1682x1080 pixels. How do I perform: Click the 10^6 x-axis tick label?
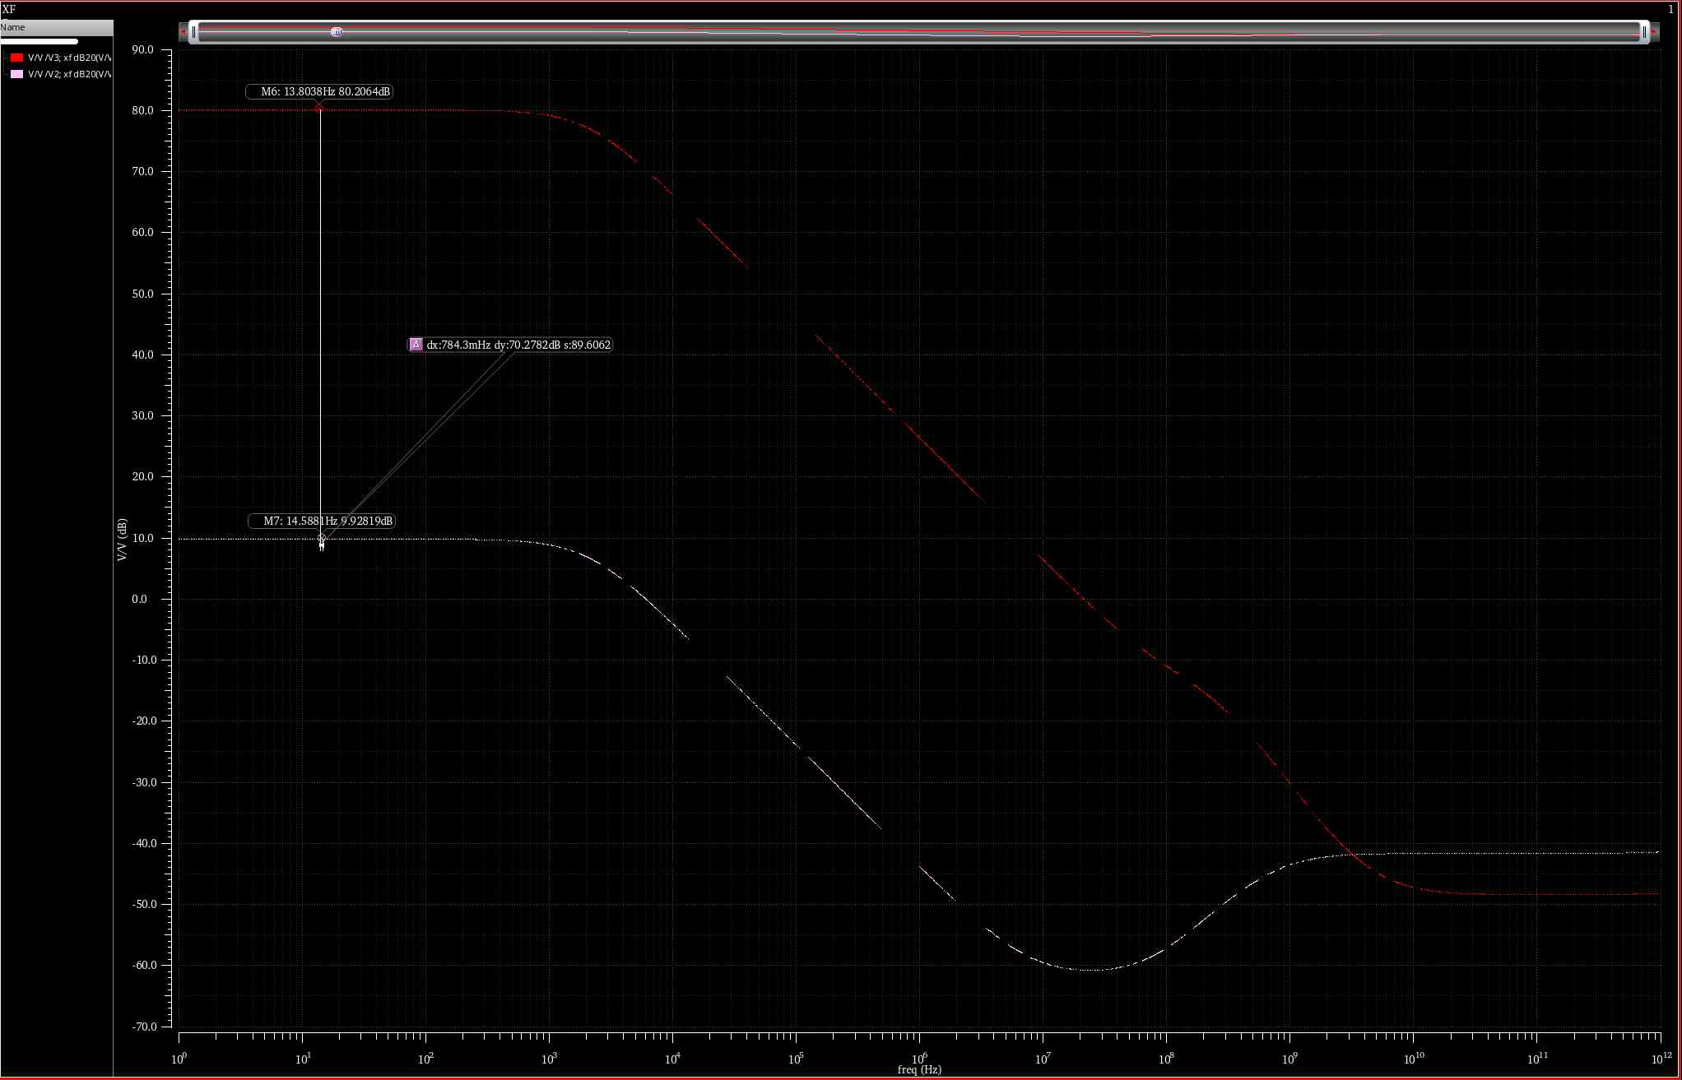(x=919, y=1058)
